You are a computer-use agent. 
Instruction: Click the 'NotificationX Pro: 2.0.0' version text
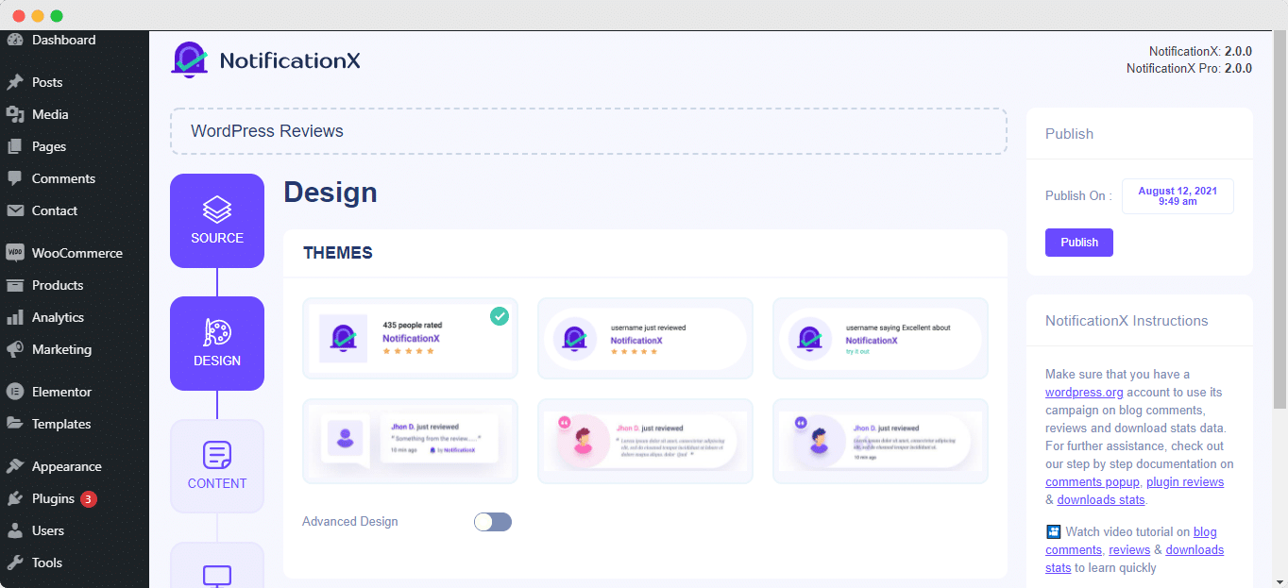point(1189,68)
